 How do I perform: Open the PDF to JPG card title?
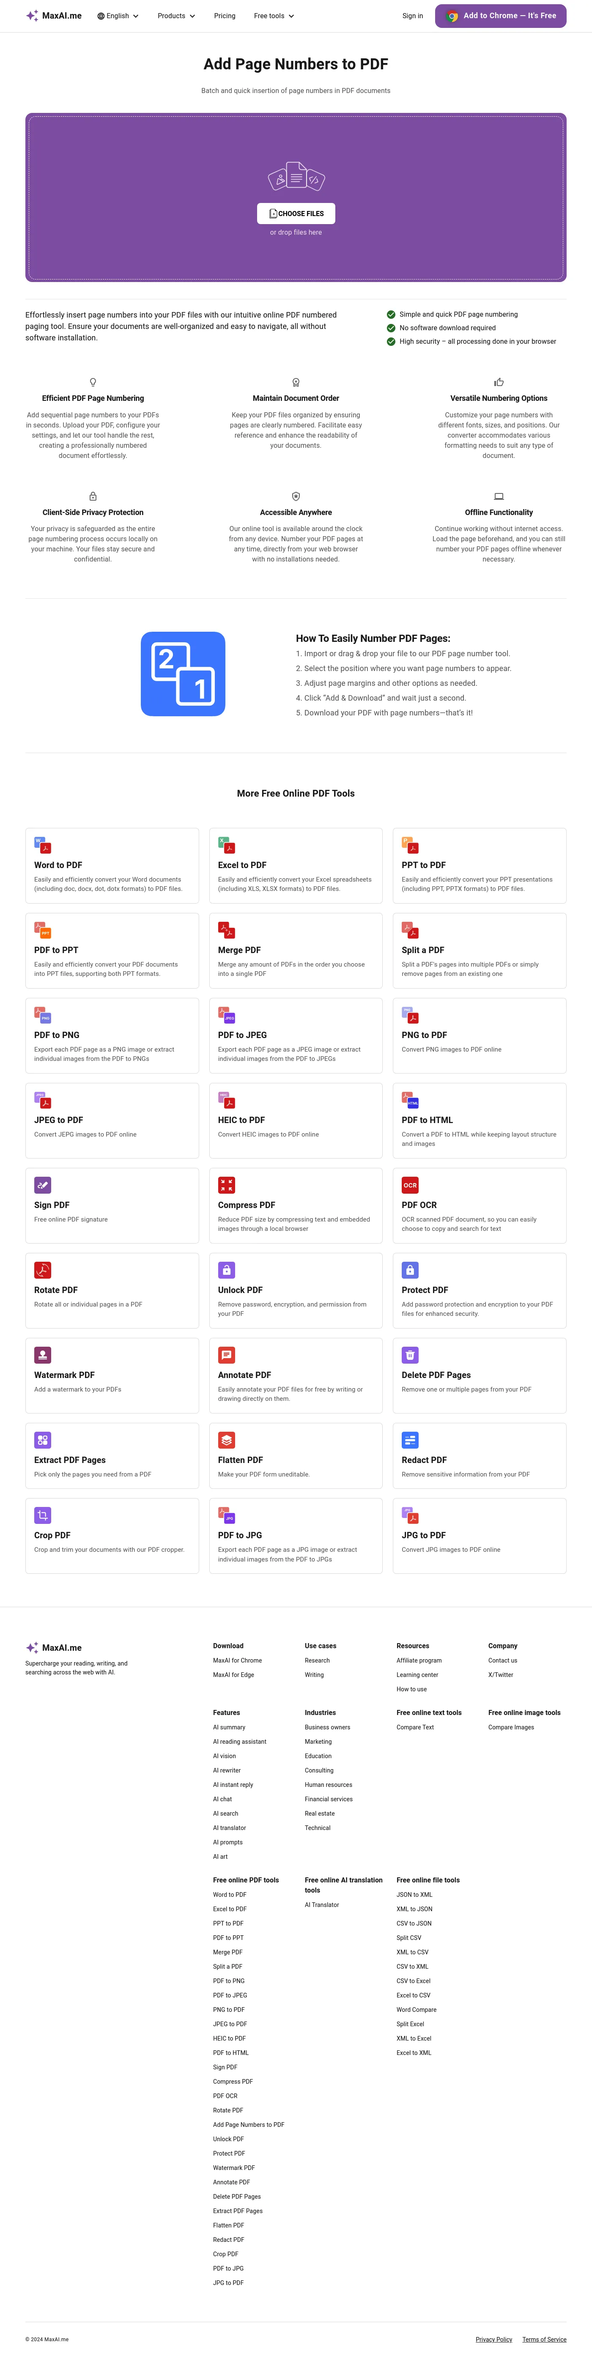coord(240,1535)
